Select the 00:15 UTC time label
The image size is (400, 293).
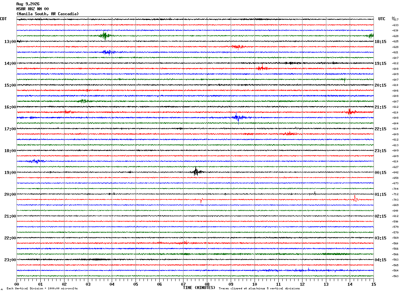[380, 173]
